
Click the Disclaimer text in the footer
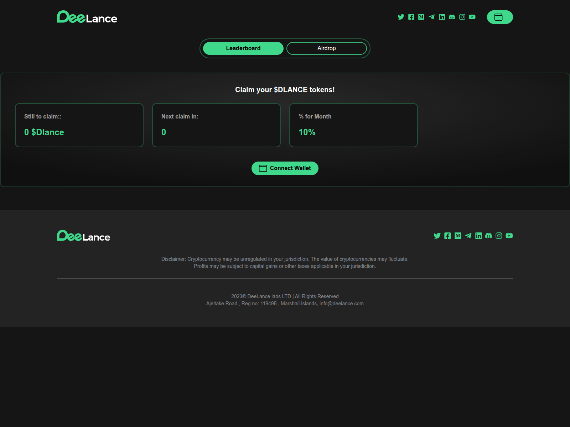click(285, 263)
